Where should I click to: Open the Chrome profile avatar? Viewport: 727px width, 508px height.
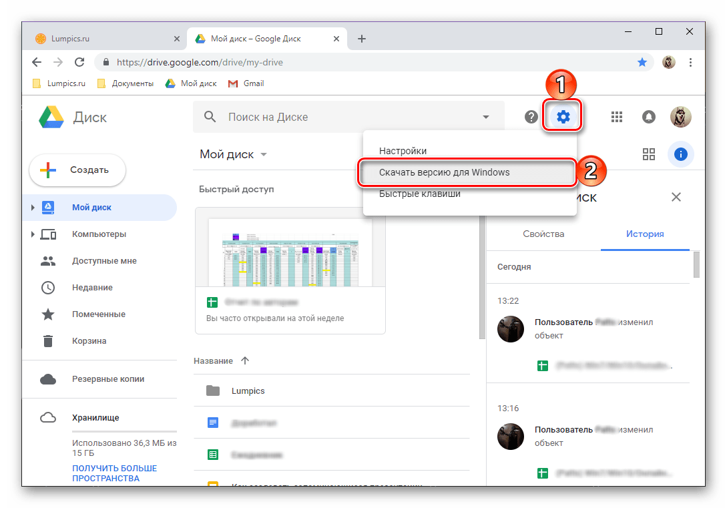tap(668, 62)
